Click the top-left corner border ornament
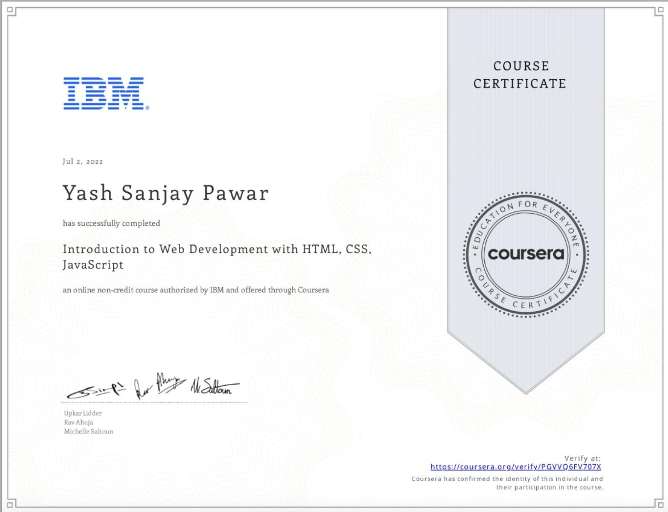This screenshot has height=512, width=668. pos(10,10)
